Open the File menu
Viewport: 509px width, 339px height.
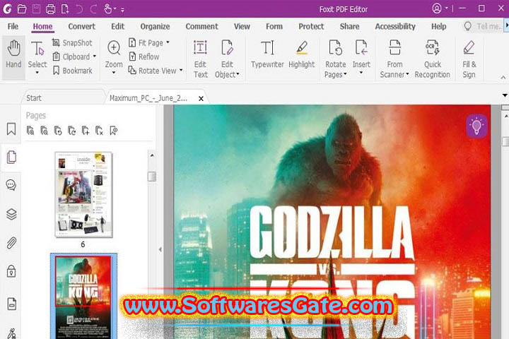(13, 27)
